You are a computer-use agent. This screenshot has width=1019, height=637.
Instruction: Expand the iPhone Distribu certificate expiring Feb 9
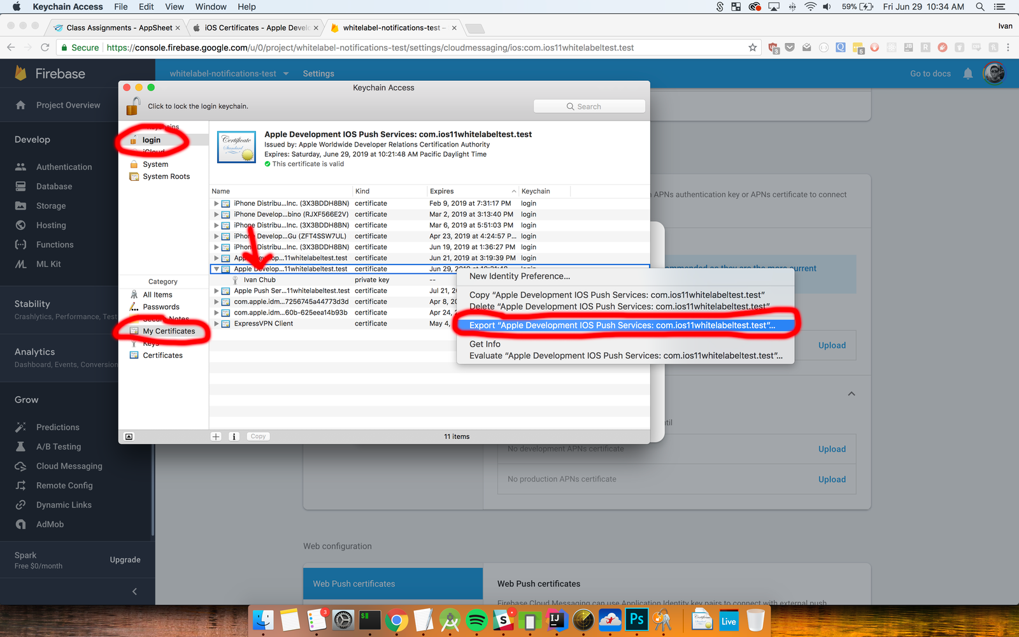(216, 204)
